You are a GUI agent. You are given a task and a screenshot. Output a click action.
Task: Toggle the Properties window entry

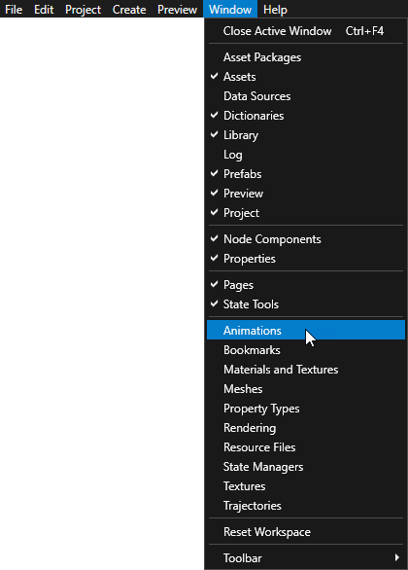(306, 259)
